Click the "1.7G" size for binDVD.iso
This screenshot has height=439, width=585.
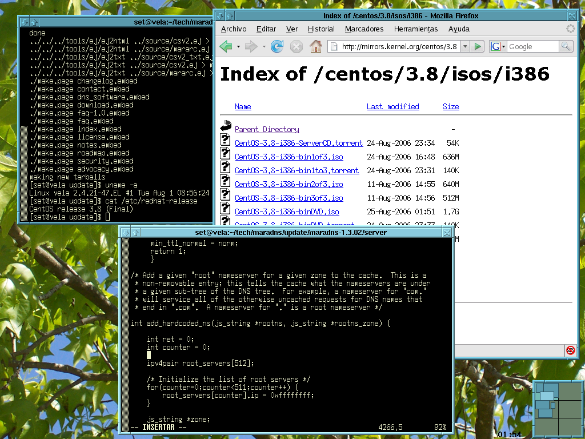(451, 211)
